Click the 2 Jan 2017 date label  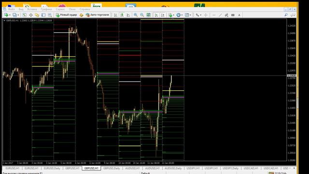[x=8, y=163]
